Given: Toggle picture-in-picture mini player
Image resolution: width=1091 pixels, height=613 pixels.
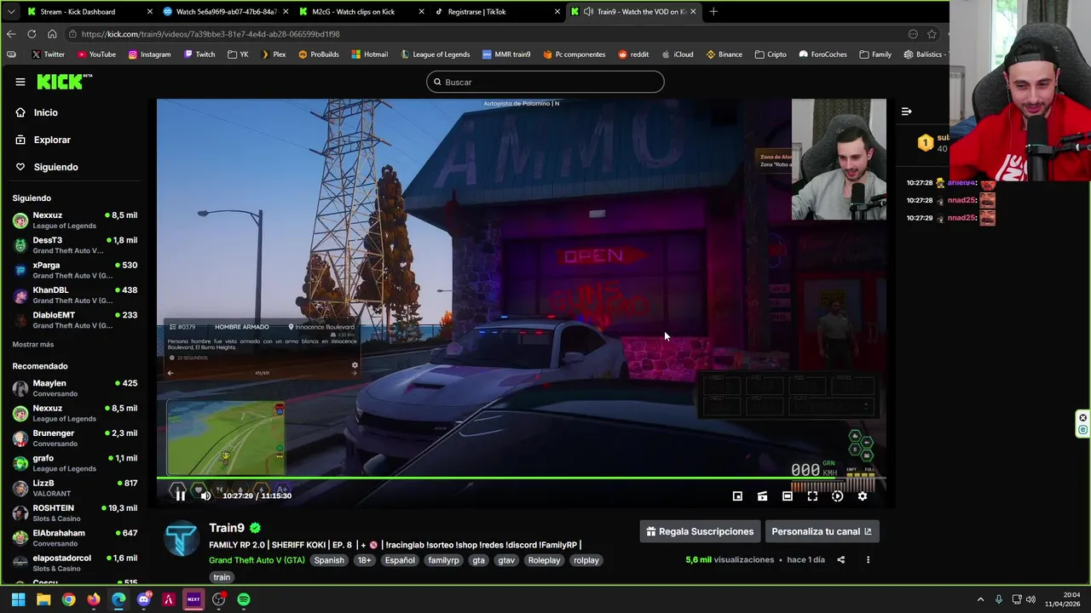Looking at the screenshot, I should point(737,496).
